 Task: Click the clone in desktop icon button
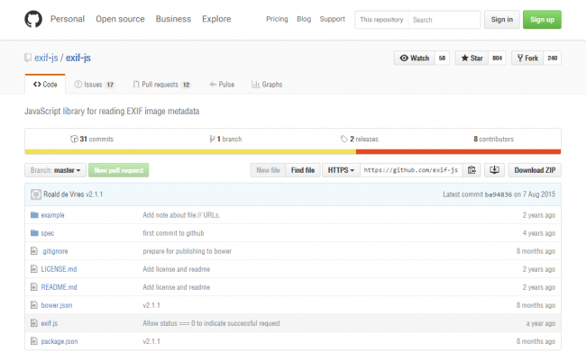(494, 170)
